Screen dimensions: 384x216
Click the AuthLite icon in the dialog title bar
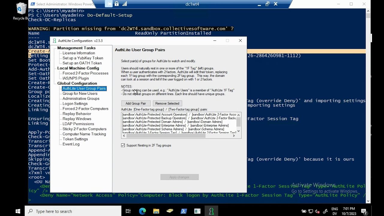[x=54, y=40]
